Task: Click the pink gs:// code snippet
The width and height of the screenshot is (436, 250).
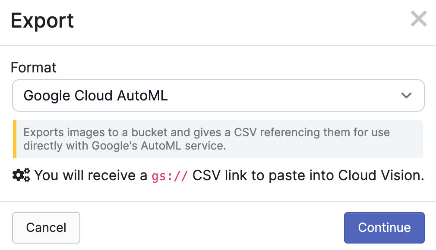Action: (170, 176)
